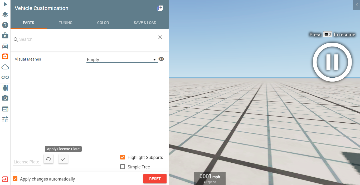Image resolution: width=360 pixels, height=185 pixels.
Task: Select the orange vehicle config gear icon
Action: (5, 56)
